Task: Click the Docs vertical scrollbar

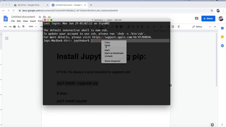Action: click(x=216, y=59)
